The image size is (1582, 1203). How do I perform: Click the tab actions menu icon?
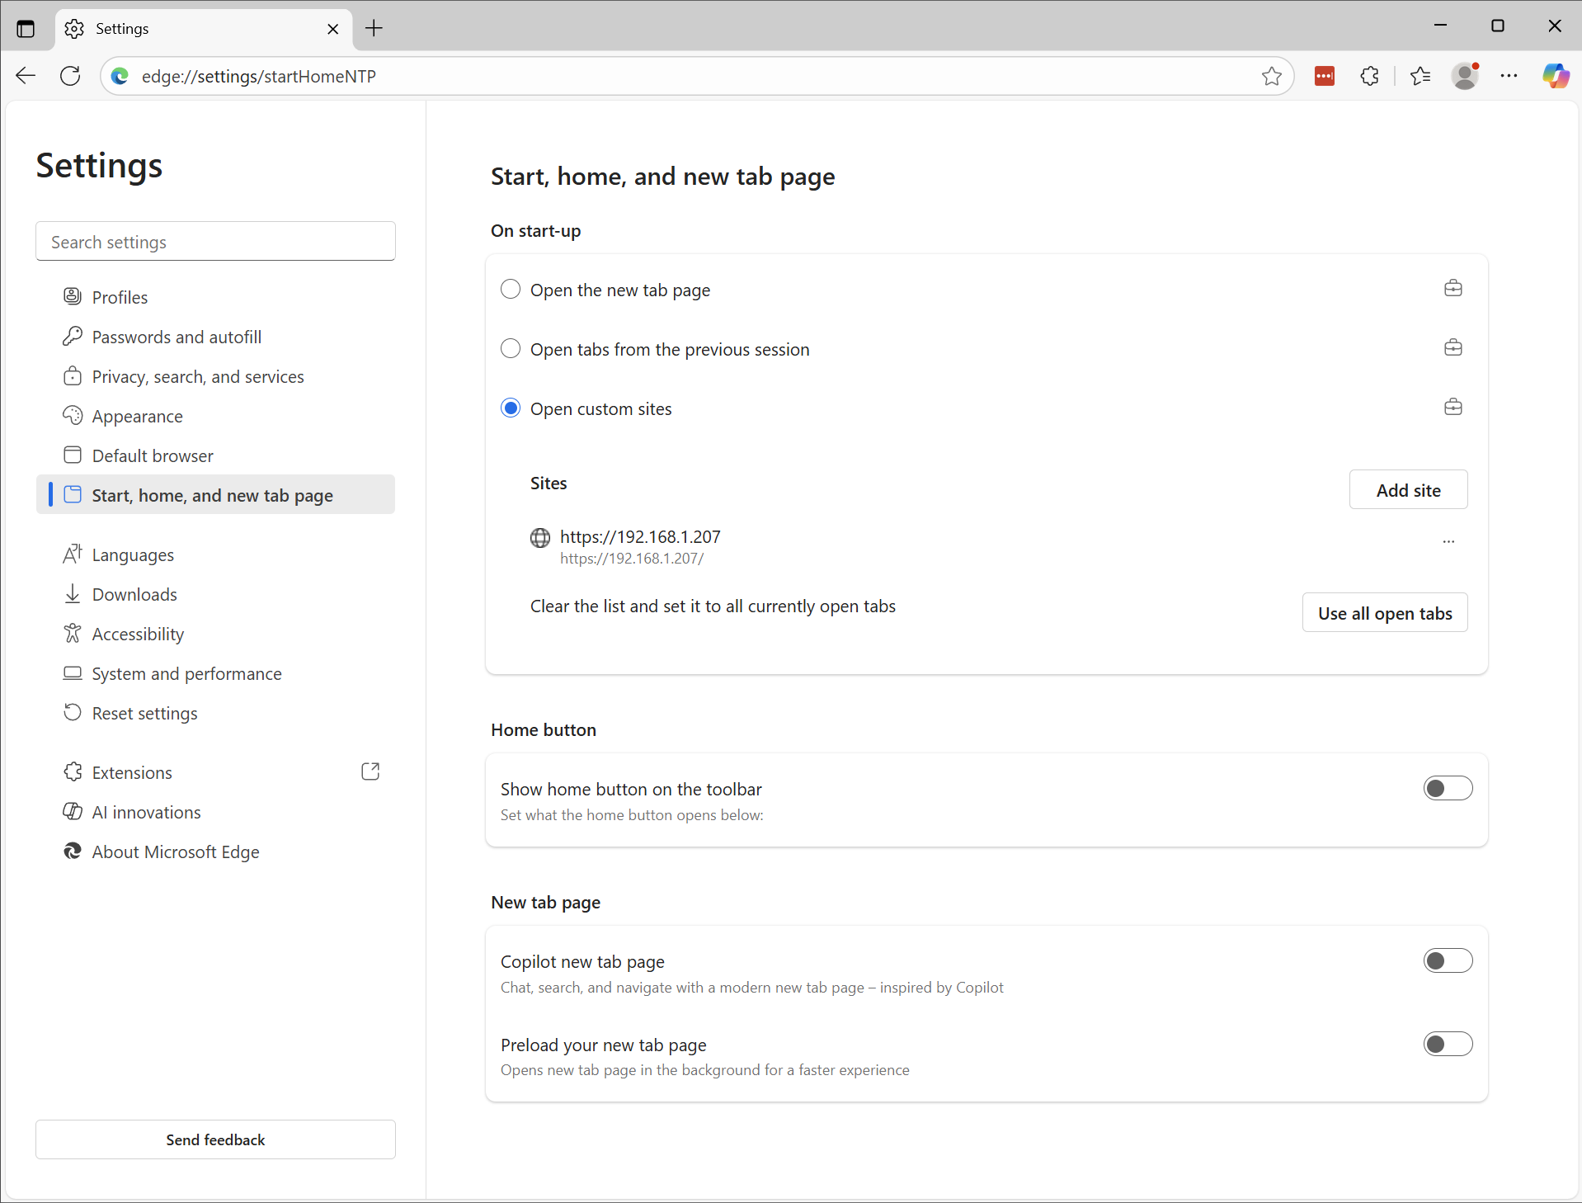coord(26,29)
